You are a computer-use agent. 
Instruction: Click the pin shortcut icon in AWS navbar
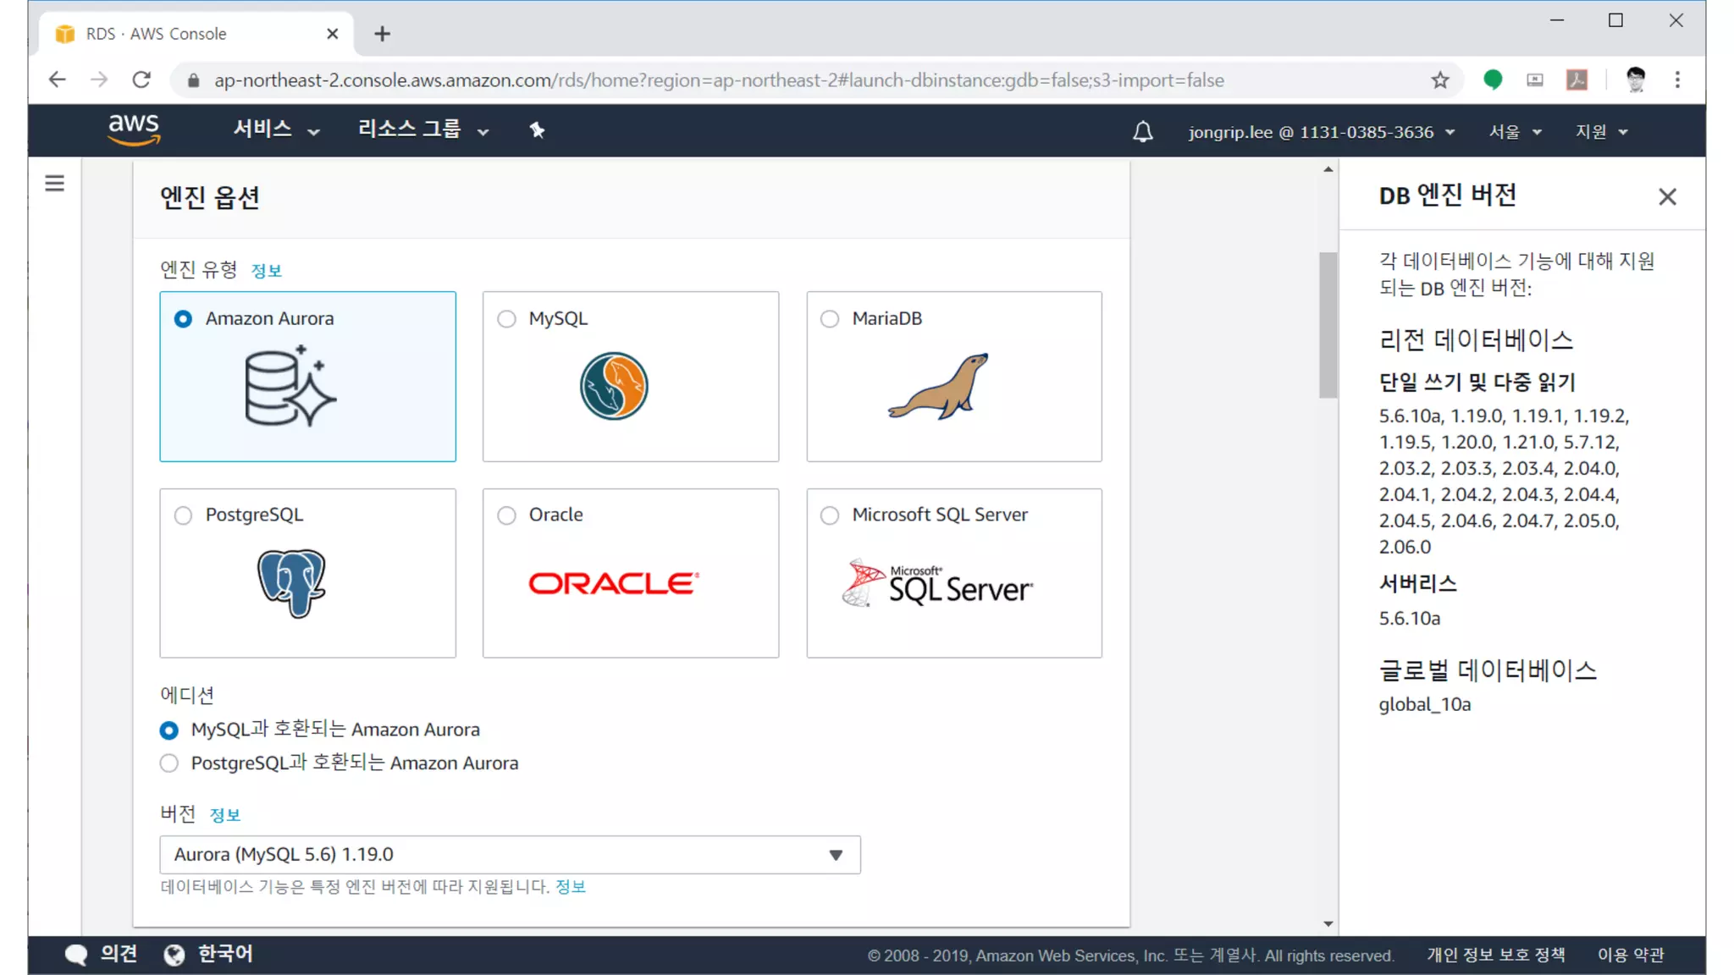pos(537,130)
